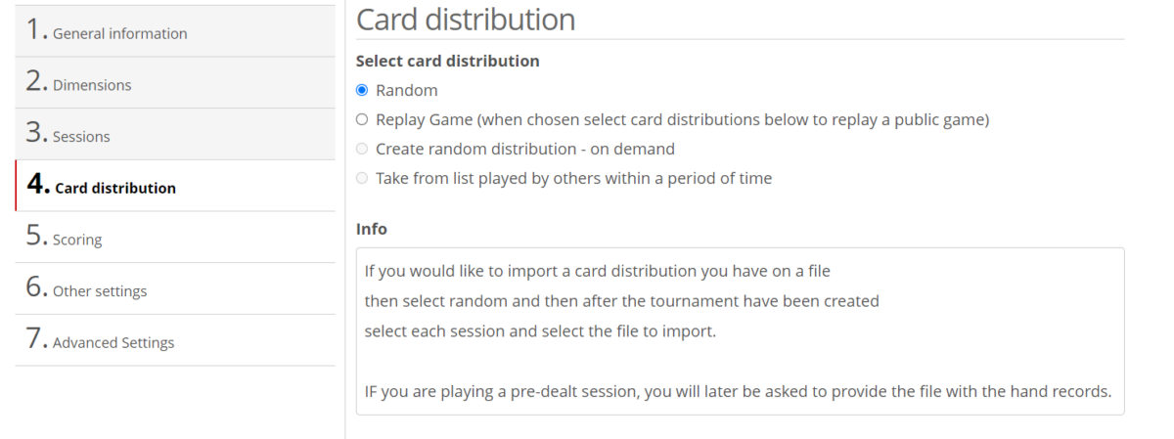Select Create random distribution on demand
Viewport: 1174px width, 439px height.
[362, 150]
